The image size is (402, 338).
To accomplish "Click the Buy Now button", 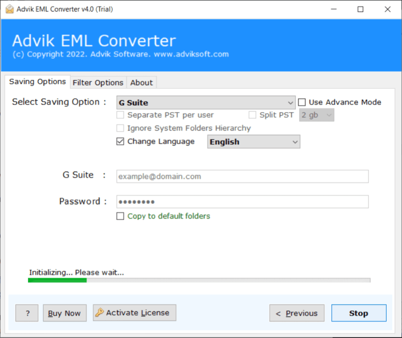I will point(64,313).
